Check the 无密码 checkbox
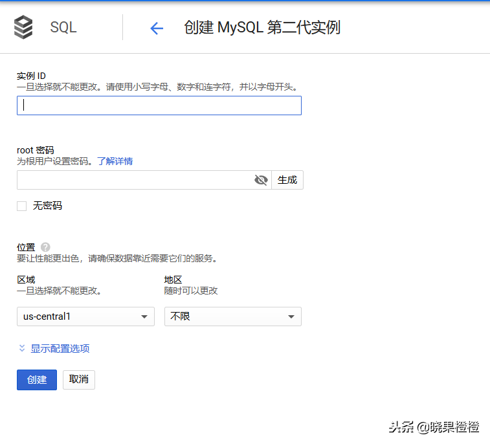490x444 pixels. tap(21, 206)
